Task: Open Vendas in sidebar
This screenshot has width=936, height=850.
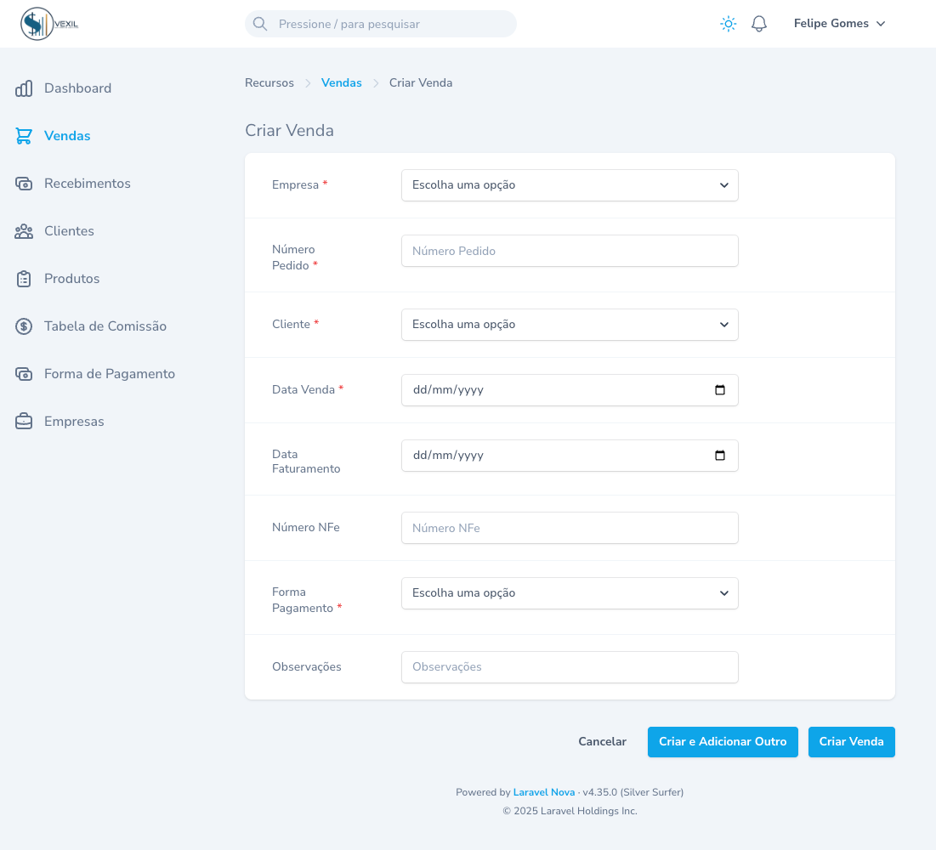Action: point(67,136)
